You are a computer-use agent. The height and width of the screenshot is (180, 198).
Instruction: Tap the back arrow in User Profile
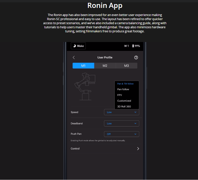pyautogui.click(x=74, y=58)
